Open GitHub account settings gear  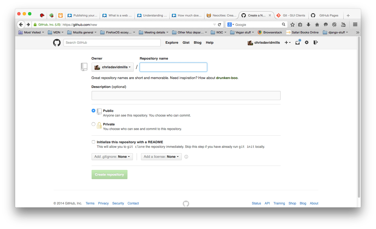coord(306,42)
